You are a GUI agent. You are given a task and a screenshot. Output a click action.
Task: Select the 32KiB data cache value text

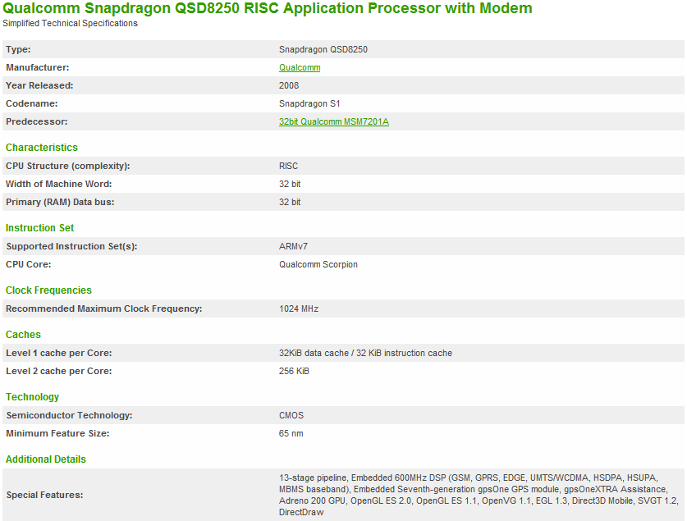(x=365, y=353)
